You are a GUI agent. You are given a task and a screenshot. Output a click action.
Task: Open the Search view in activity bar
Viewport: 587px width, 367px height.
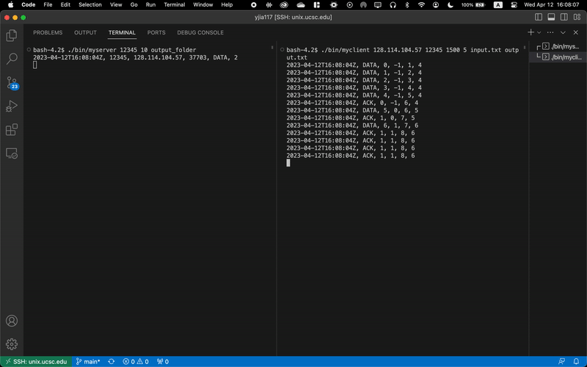12,59
